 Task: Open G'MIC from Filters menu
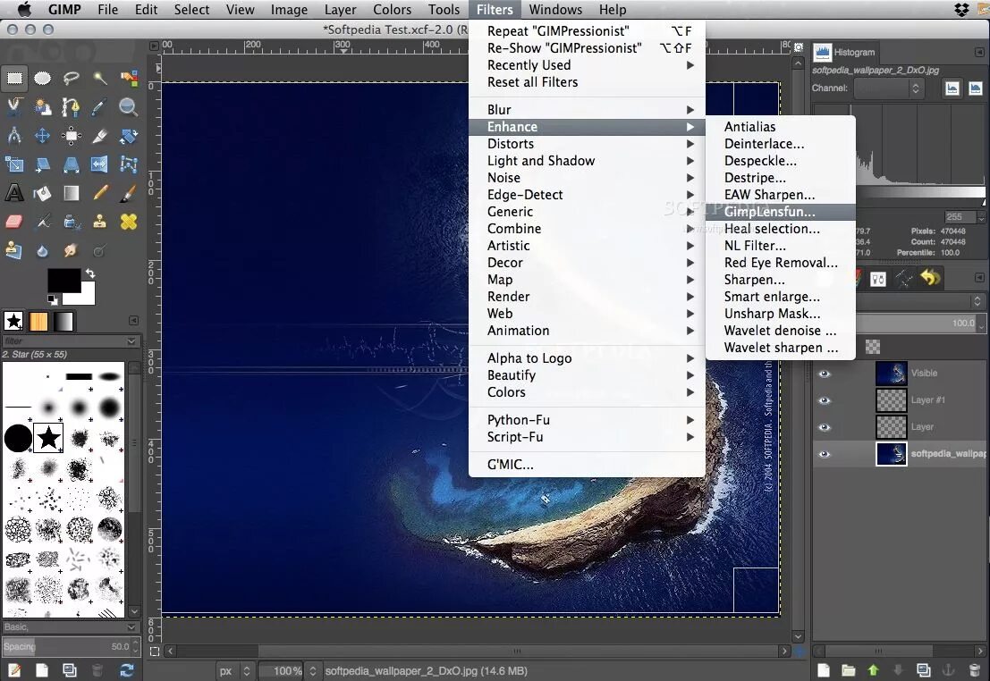587,465
